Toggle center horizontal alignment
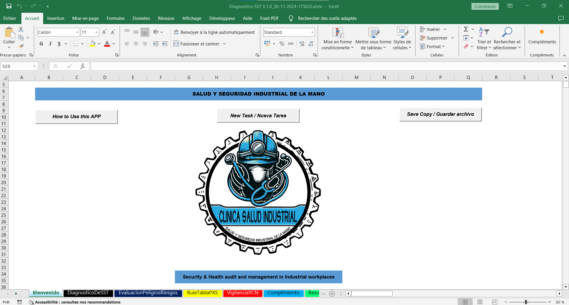Screen dimensions: 569x305 coord(136,44)
